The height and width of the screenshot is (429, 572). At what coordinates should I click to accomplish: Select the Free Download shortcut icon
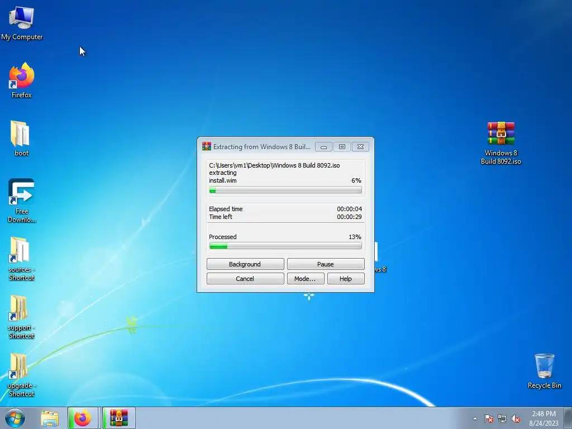(x=22, y=201)
